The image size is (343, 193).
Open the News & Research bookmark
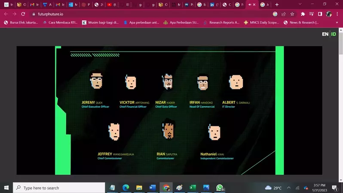point(301,22)
